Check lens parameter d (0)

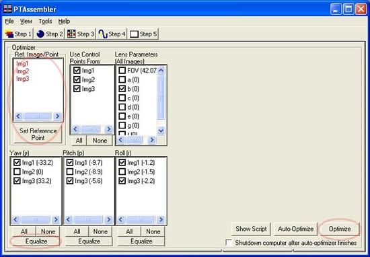tap(122, 107)
